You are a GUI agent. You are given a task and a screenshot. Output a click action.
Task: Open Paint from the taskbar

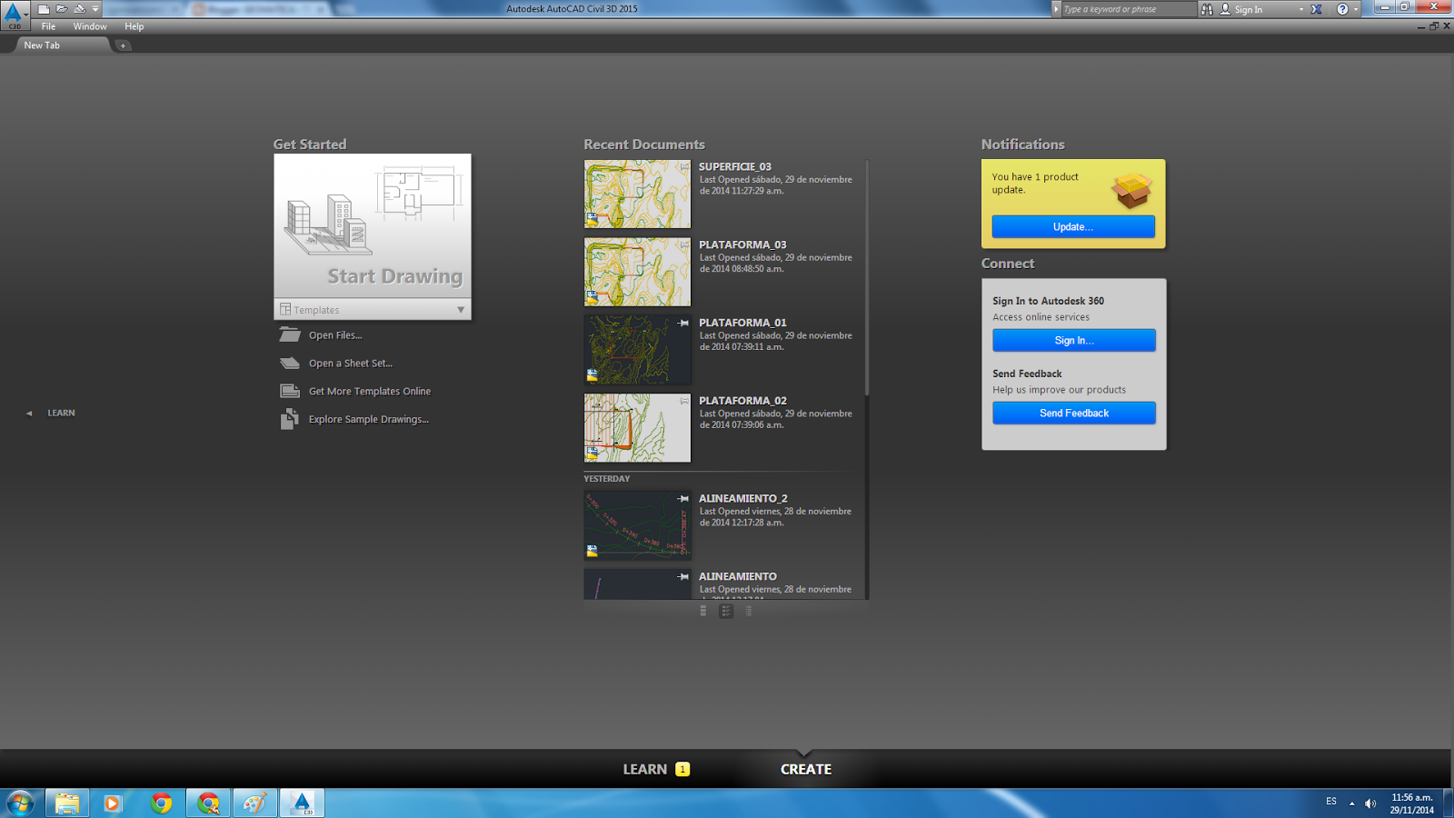point(254,803)
